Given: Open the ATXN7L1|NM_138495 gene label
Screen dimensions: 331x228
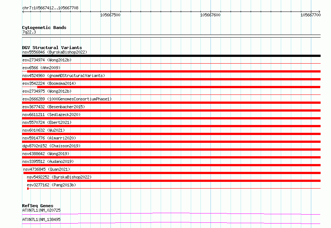Looking at the screenshot, I should pos(41,219).
